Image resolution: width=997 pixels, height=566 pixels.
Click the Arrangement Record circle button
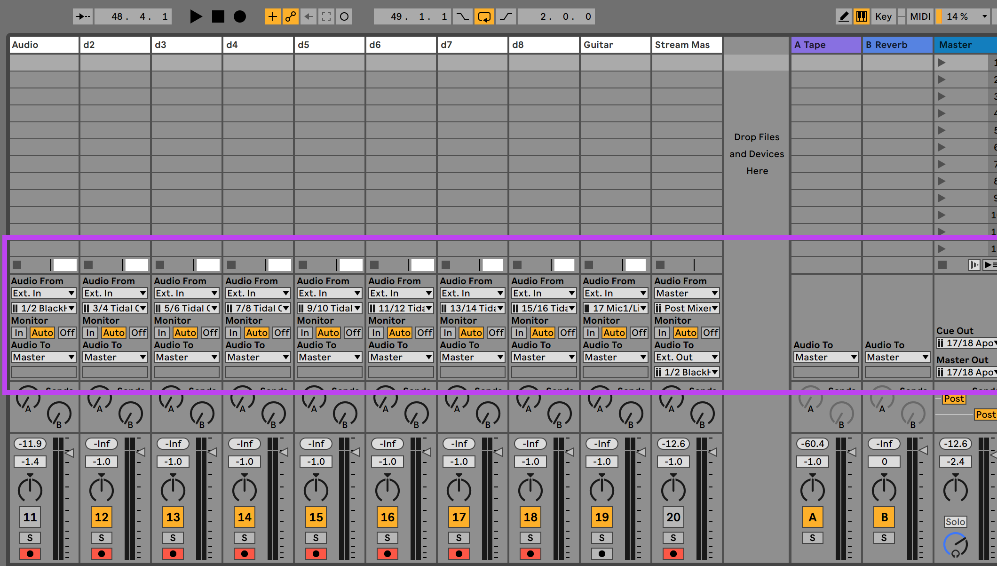click(x=240, y=16)
